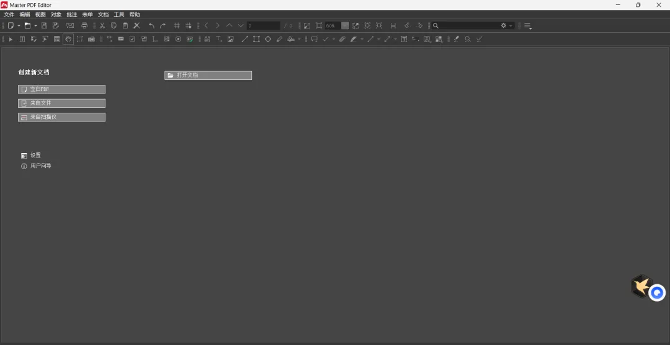Click the up chevron navigation arrow
670x345 pixels.
229,25
